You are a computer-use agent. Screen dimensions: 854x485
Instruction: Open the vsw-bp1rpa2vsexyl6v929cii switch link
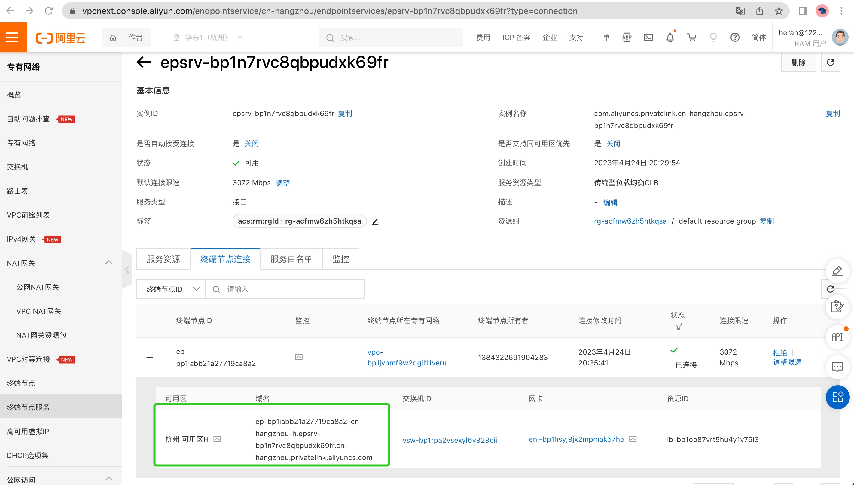pyautogui.click(x=450, y=440)
